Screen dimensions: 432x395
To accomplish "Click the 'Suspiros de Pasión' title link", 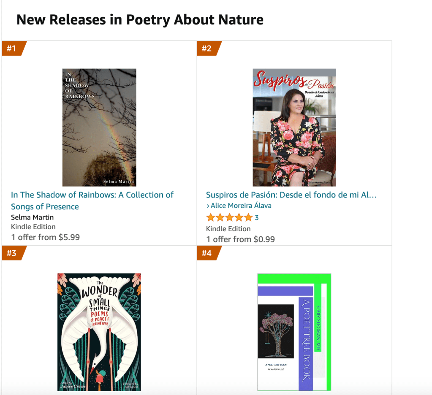I will [291, 195].
